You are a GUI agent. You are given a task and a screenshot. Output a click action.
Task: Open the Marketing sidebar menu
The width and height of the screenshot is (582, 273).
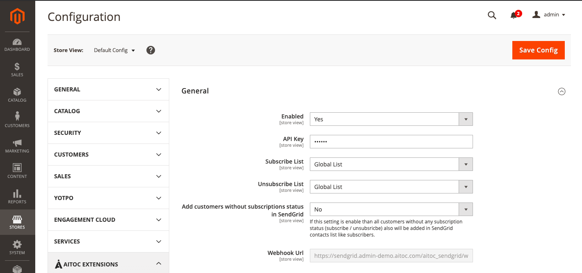click(x=17, y=146)
